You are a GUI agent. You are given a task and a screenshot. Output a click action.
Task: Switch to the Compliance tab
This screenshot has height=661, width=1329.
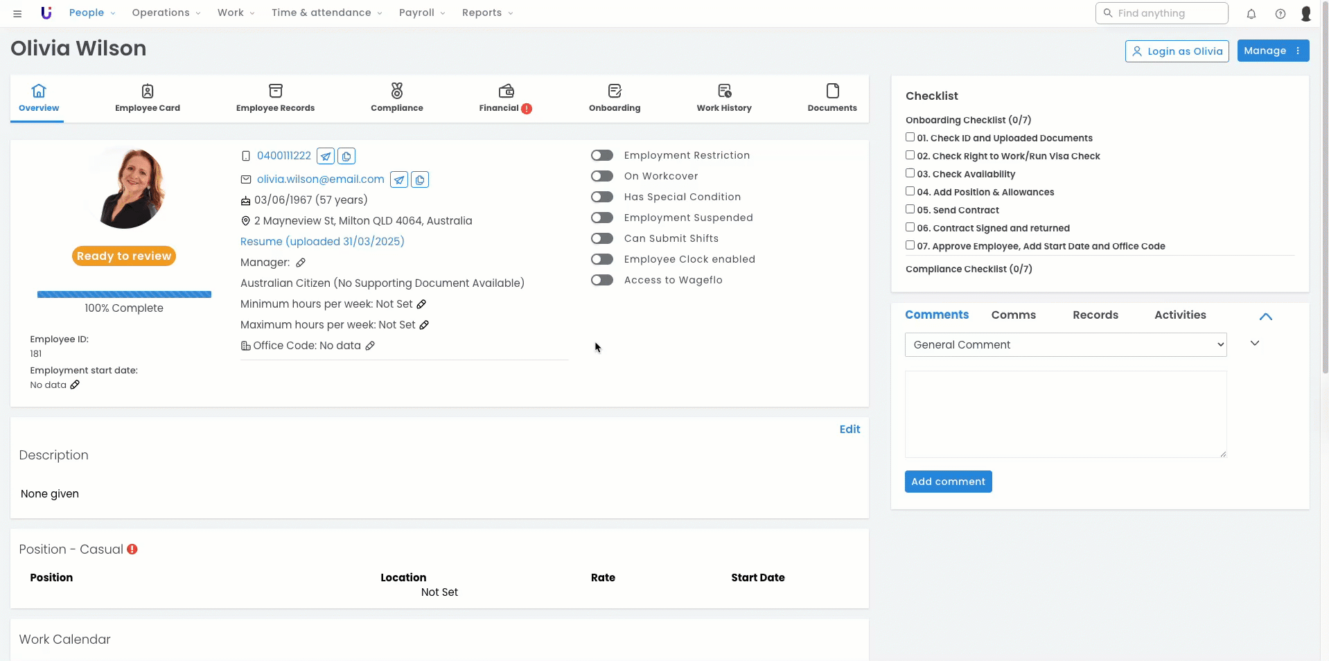coord(396,98)
